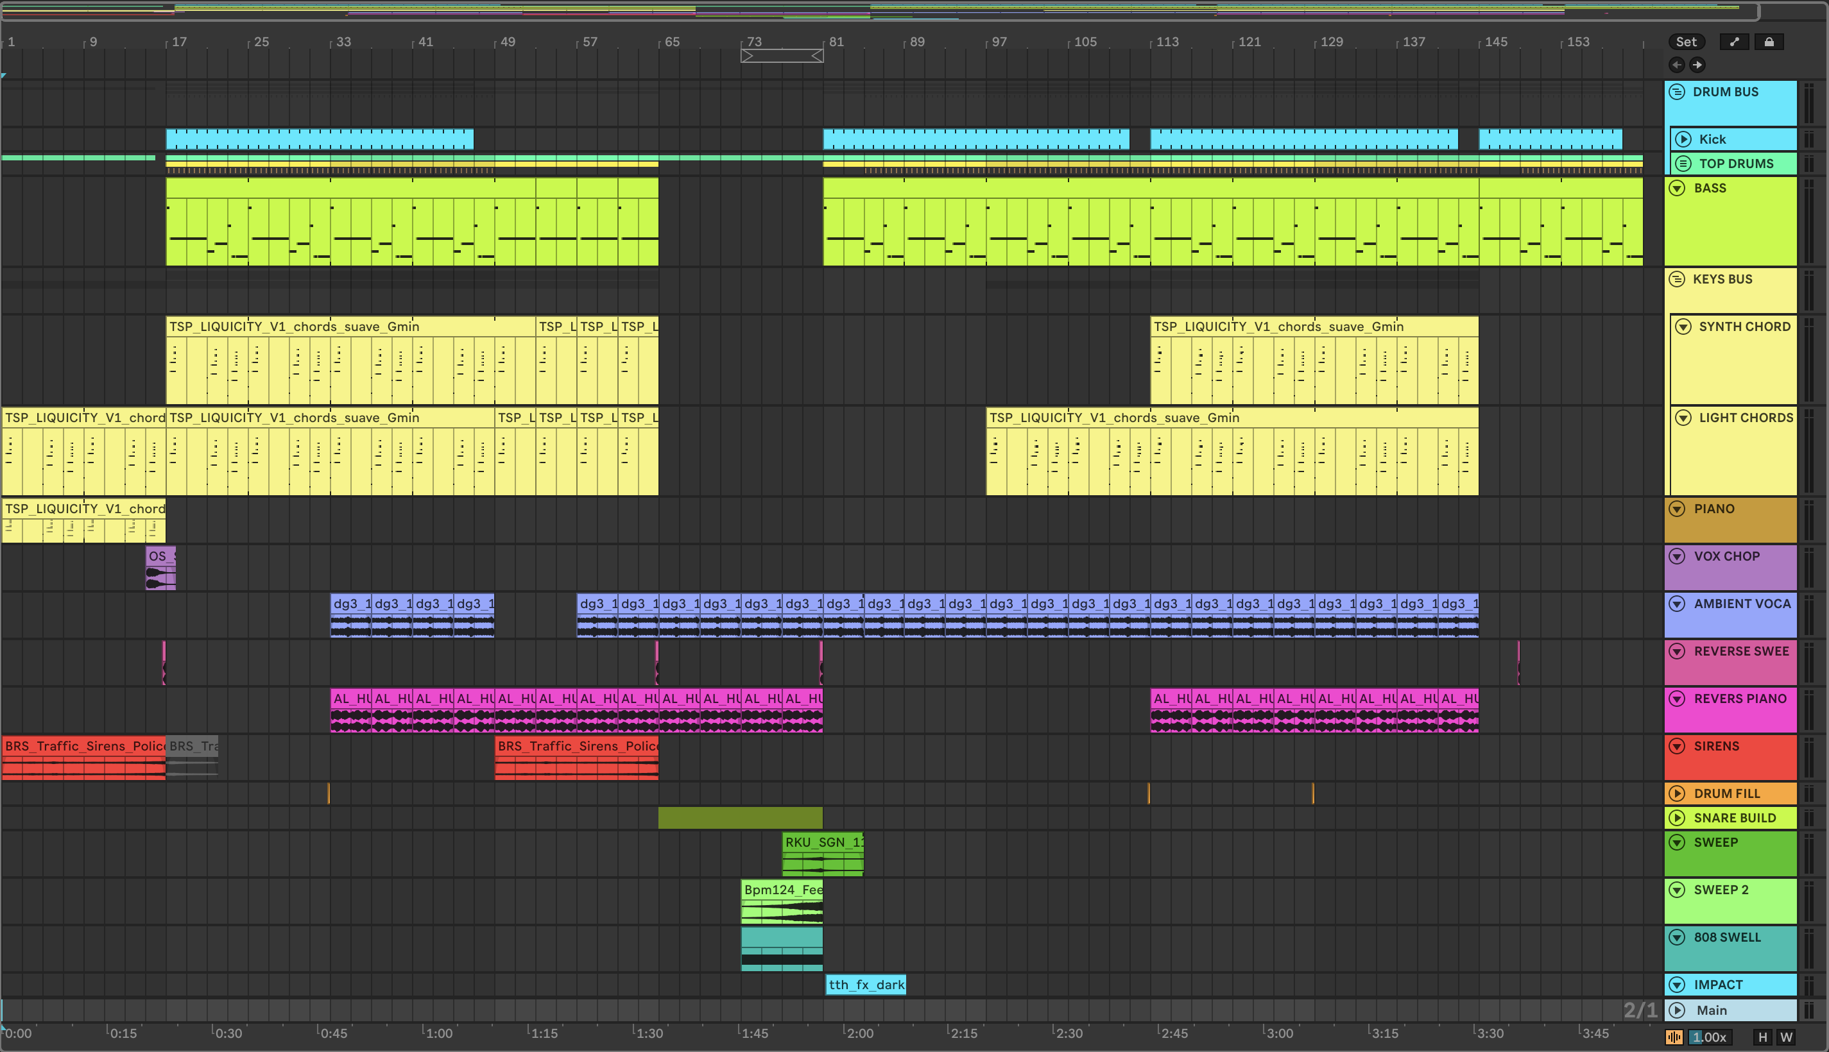
Task: Click the tth_fx_dark clip on IMPACT track
Action: (866, 985)
